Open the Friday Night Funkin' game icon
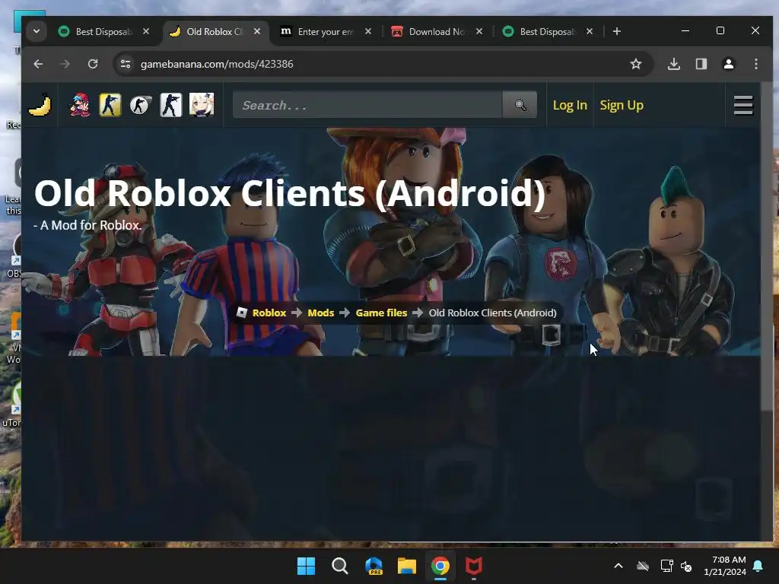 pos(79,105)
